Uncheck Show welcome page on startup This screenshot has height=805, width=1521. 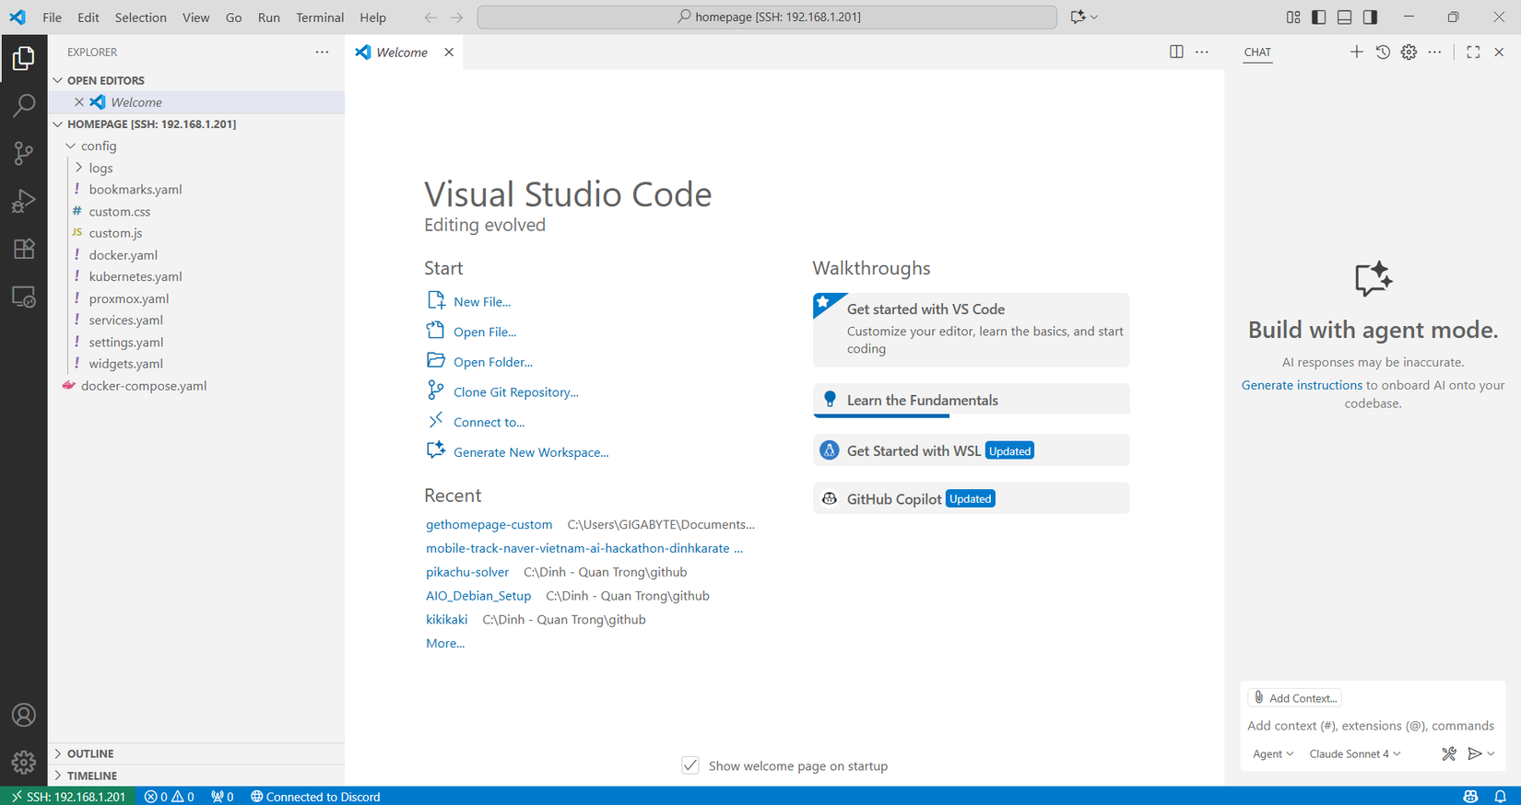point(690,765)
